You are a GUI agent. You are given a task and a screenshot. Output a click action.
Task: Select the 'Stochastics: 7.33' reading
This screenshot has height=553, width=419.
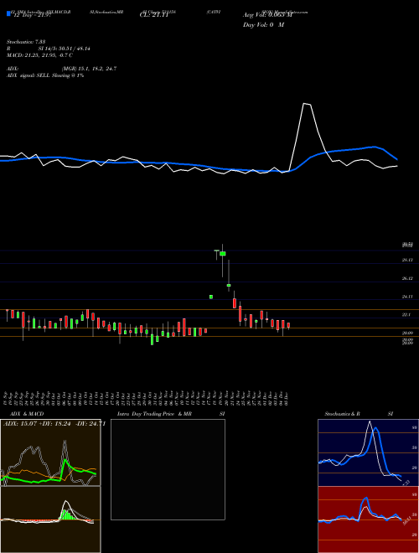(x=27, y=42)
